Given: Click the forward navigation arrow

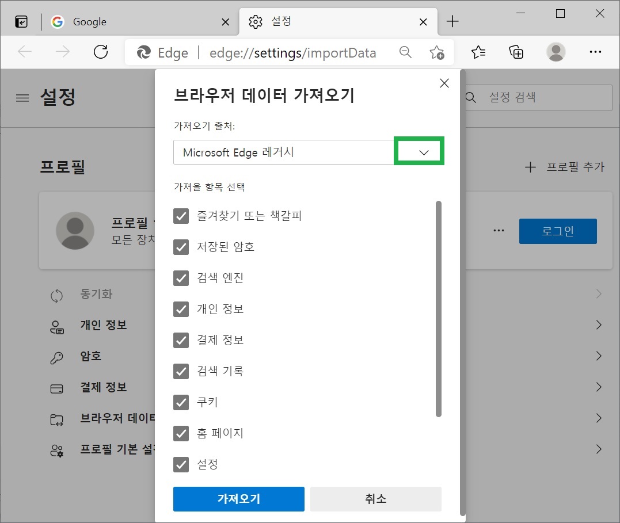Looking at the screenshot, I should point(63,52).
